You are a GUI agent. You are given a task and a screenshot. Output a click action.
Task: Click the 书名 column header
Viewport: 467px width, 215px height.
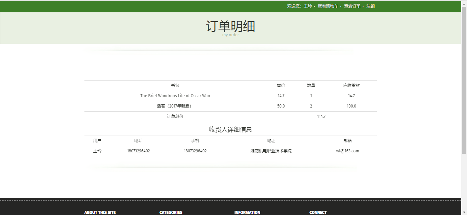click(x=175, y=86)
